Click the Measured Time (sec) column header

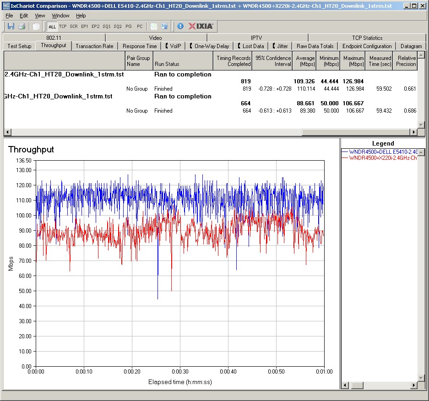379,61
